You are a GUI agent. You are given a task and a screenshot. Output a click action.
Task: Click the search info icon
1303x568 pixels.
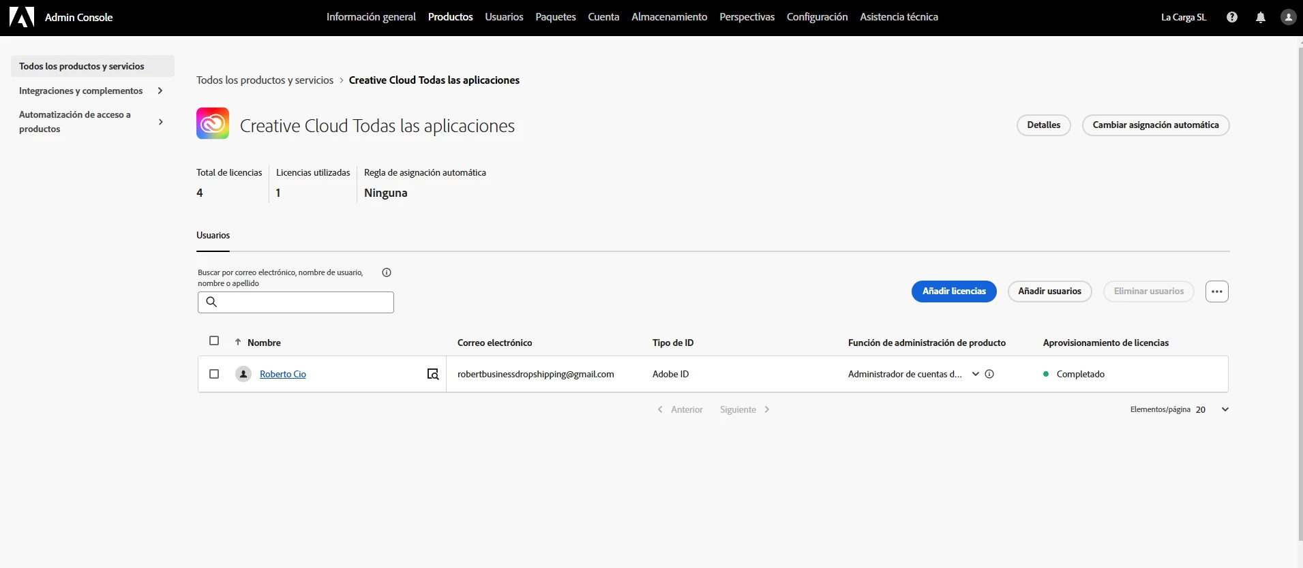point(387,272)
